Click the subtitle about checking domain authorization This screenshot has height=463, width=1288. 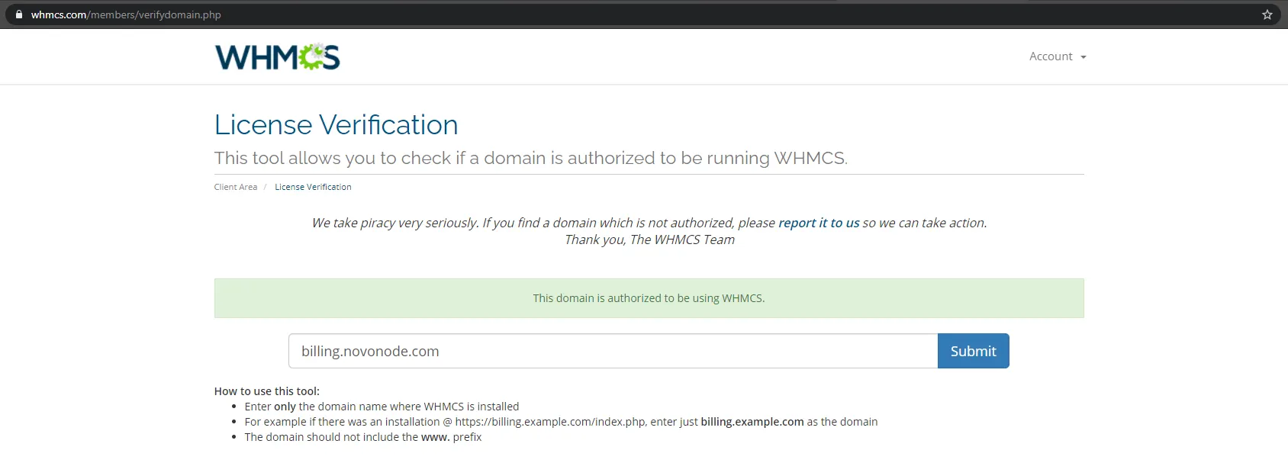(x=530, y=158)
